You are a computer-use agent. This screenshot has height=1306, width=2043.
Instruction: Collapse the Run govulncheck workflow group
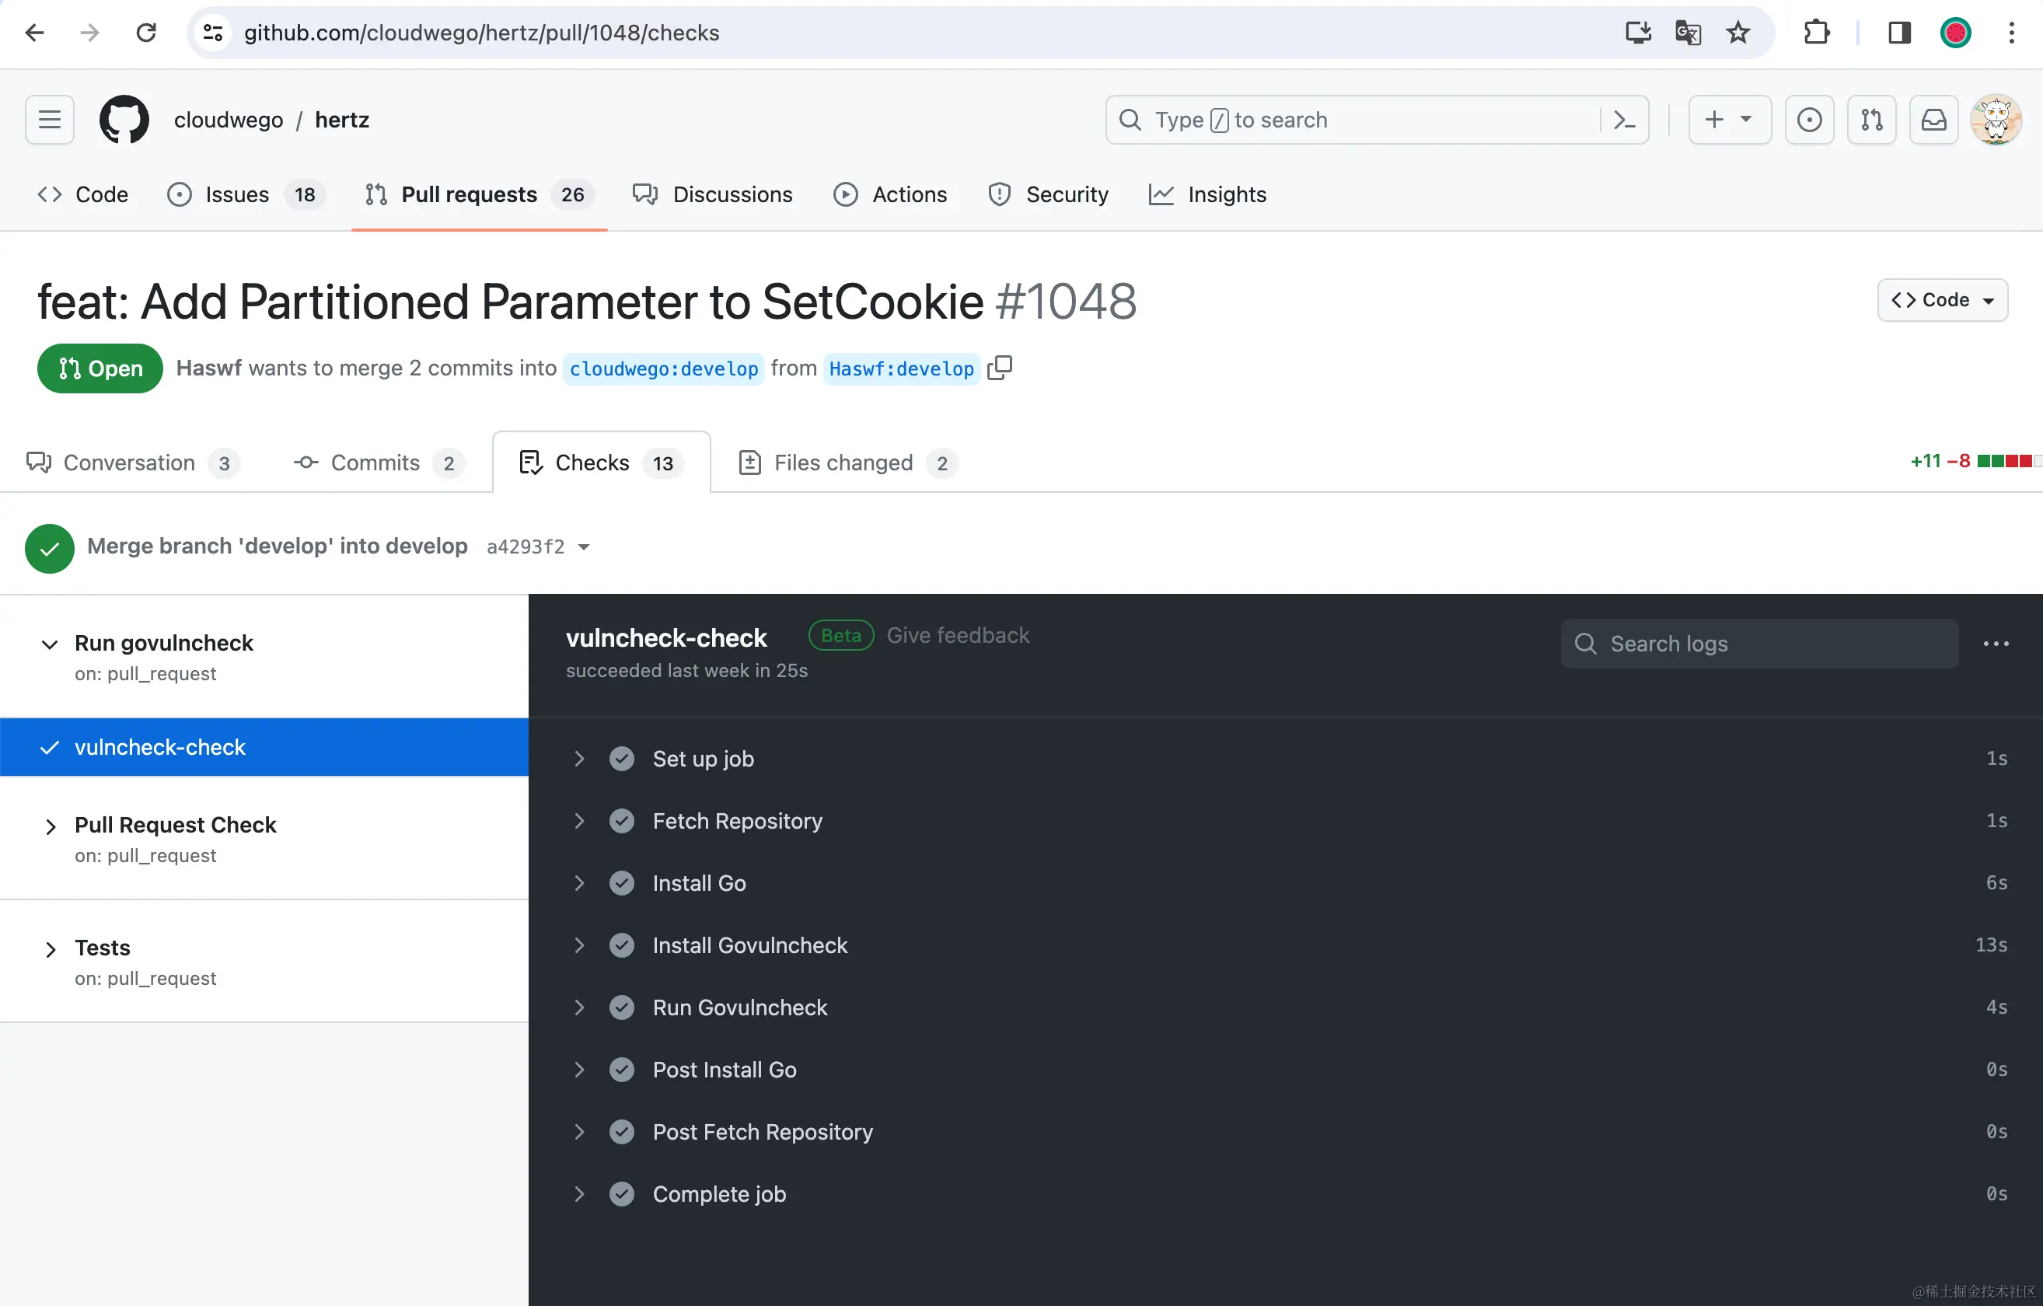point(50,644)
